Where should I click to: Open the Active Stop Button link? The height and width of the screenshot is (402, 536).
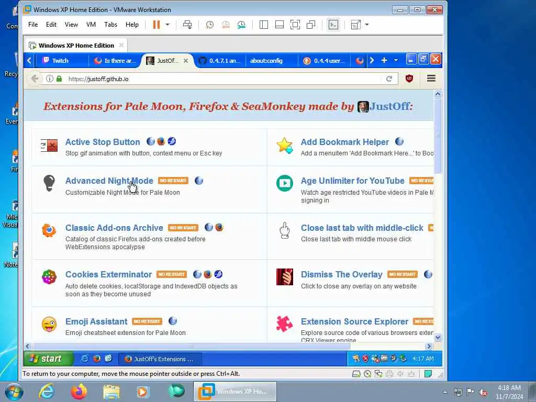[103, 142]
